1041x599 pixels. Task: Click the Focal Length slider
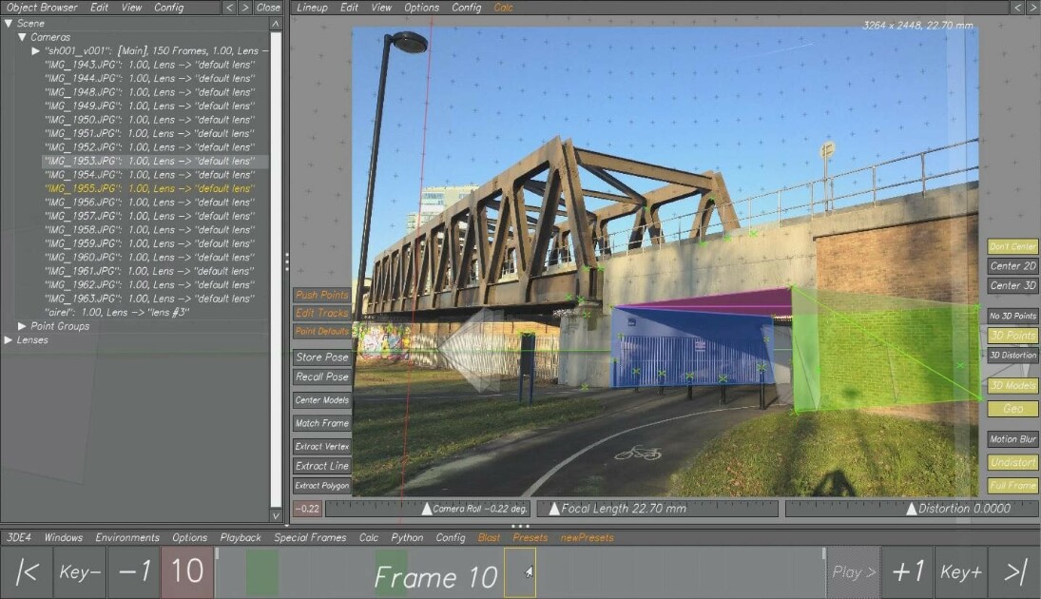(657, 509)
